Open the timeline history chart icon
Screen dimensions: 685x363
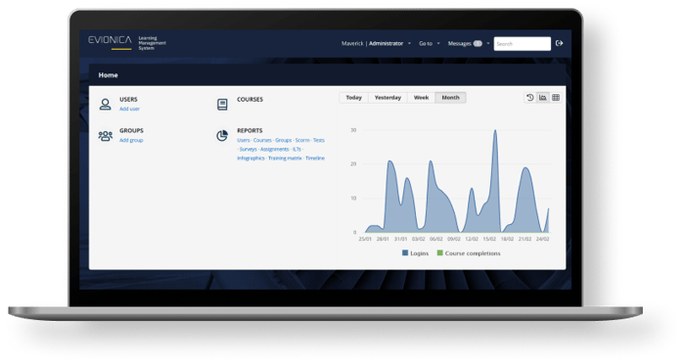pos(530,98)
